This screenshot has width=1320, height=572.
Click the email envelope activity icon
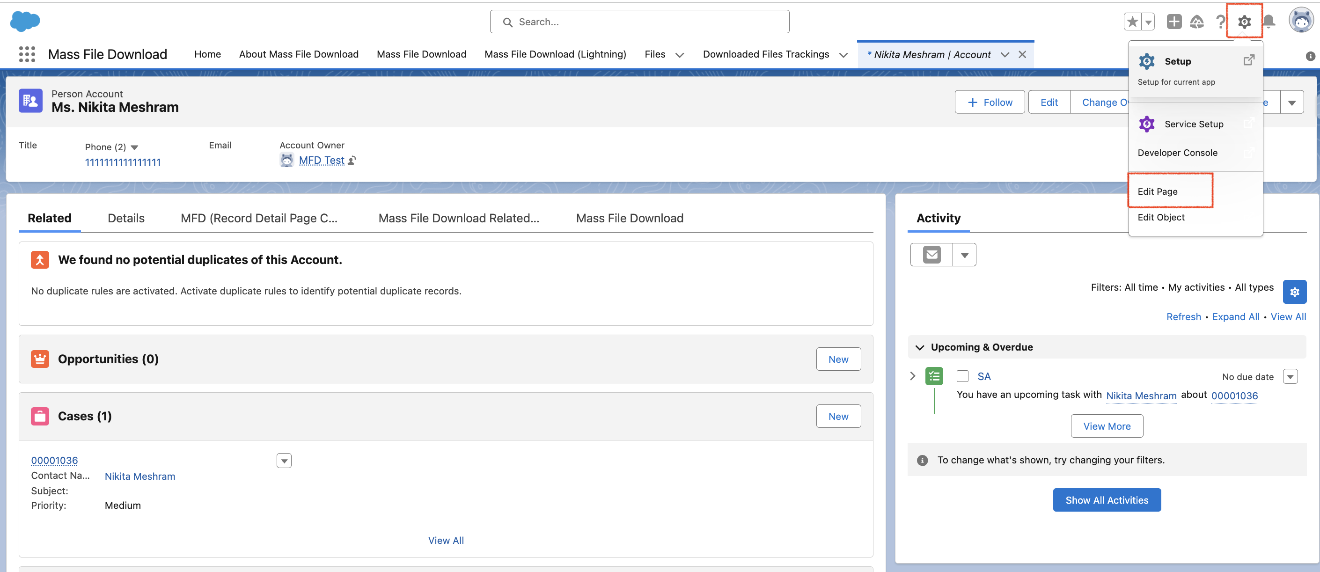click(x=931, y=255)
